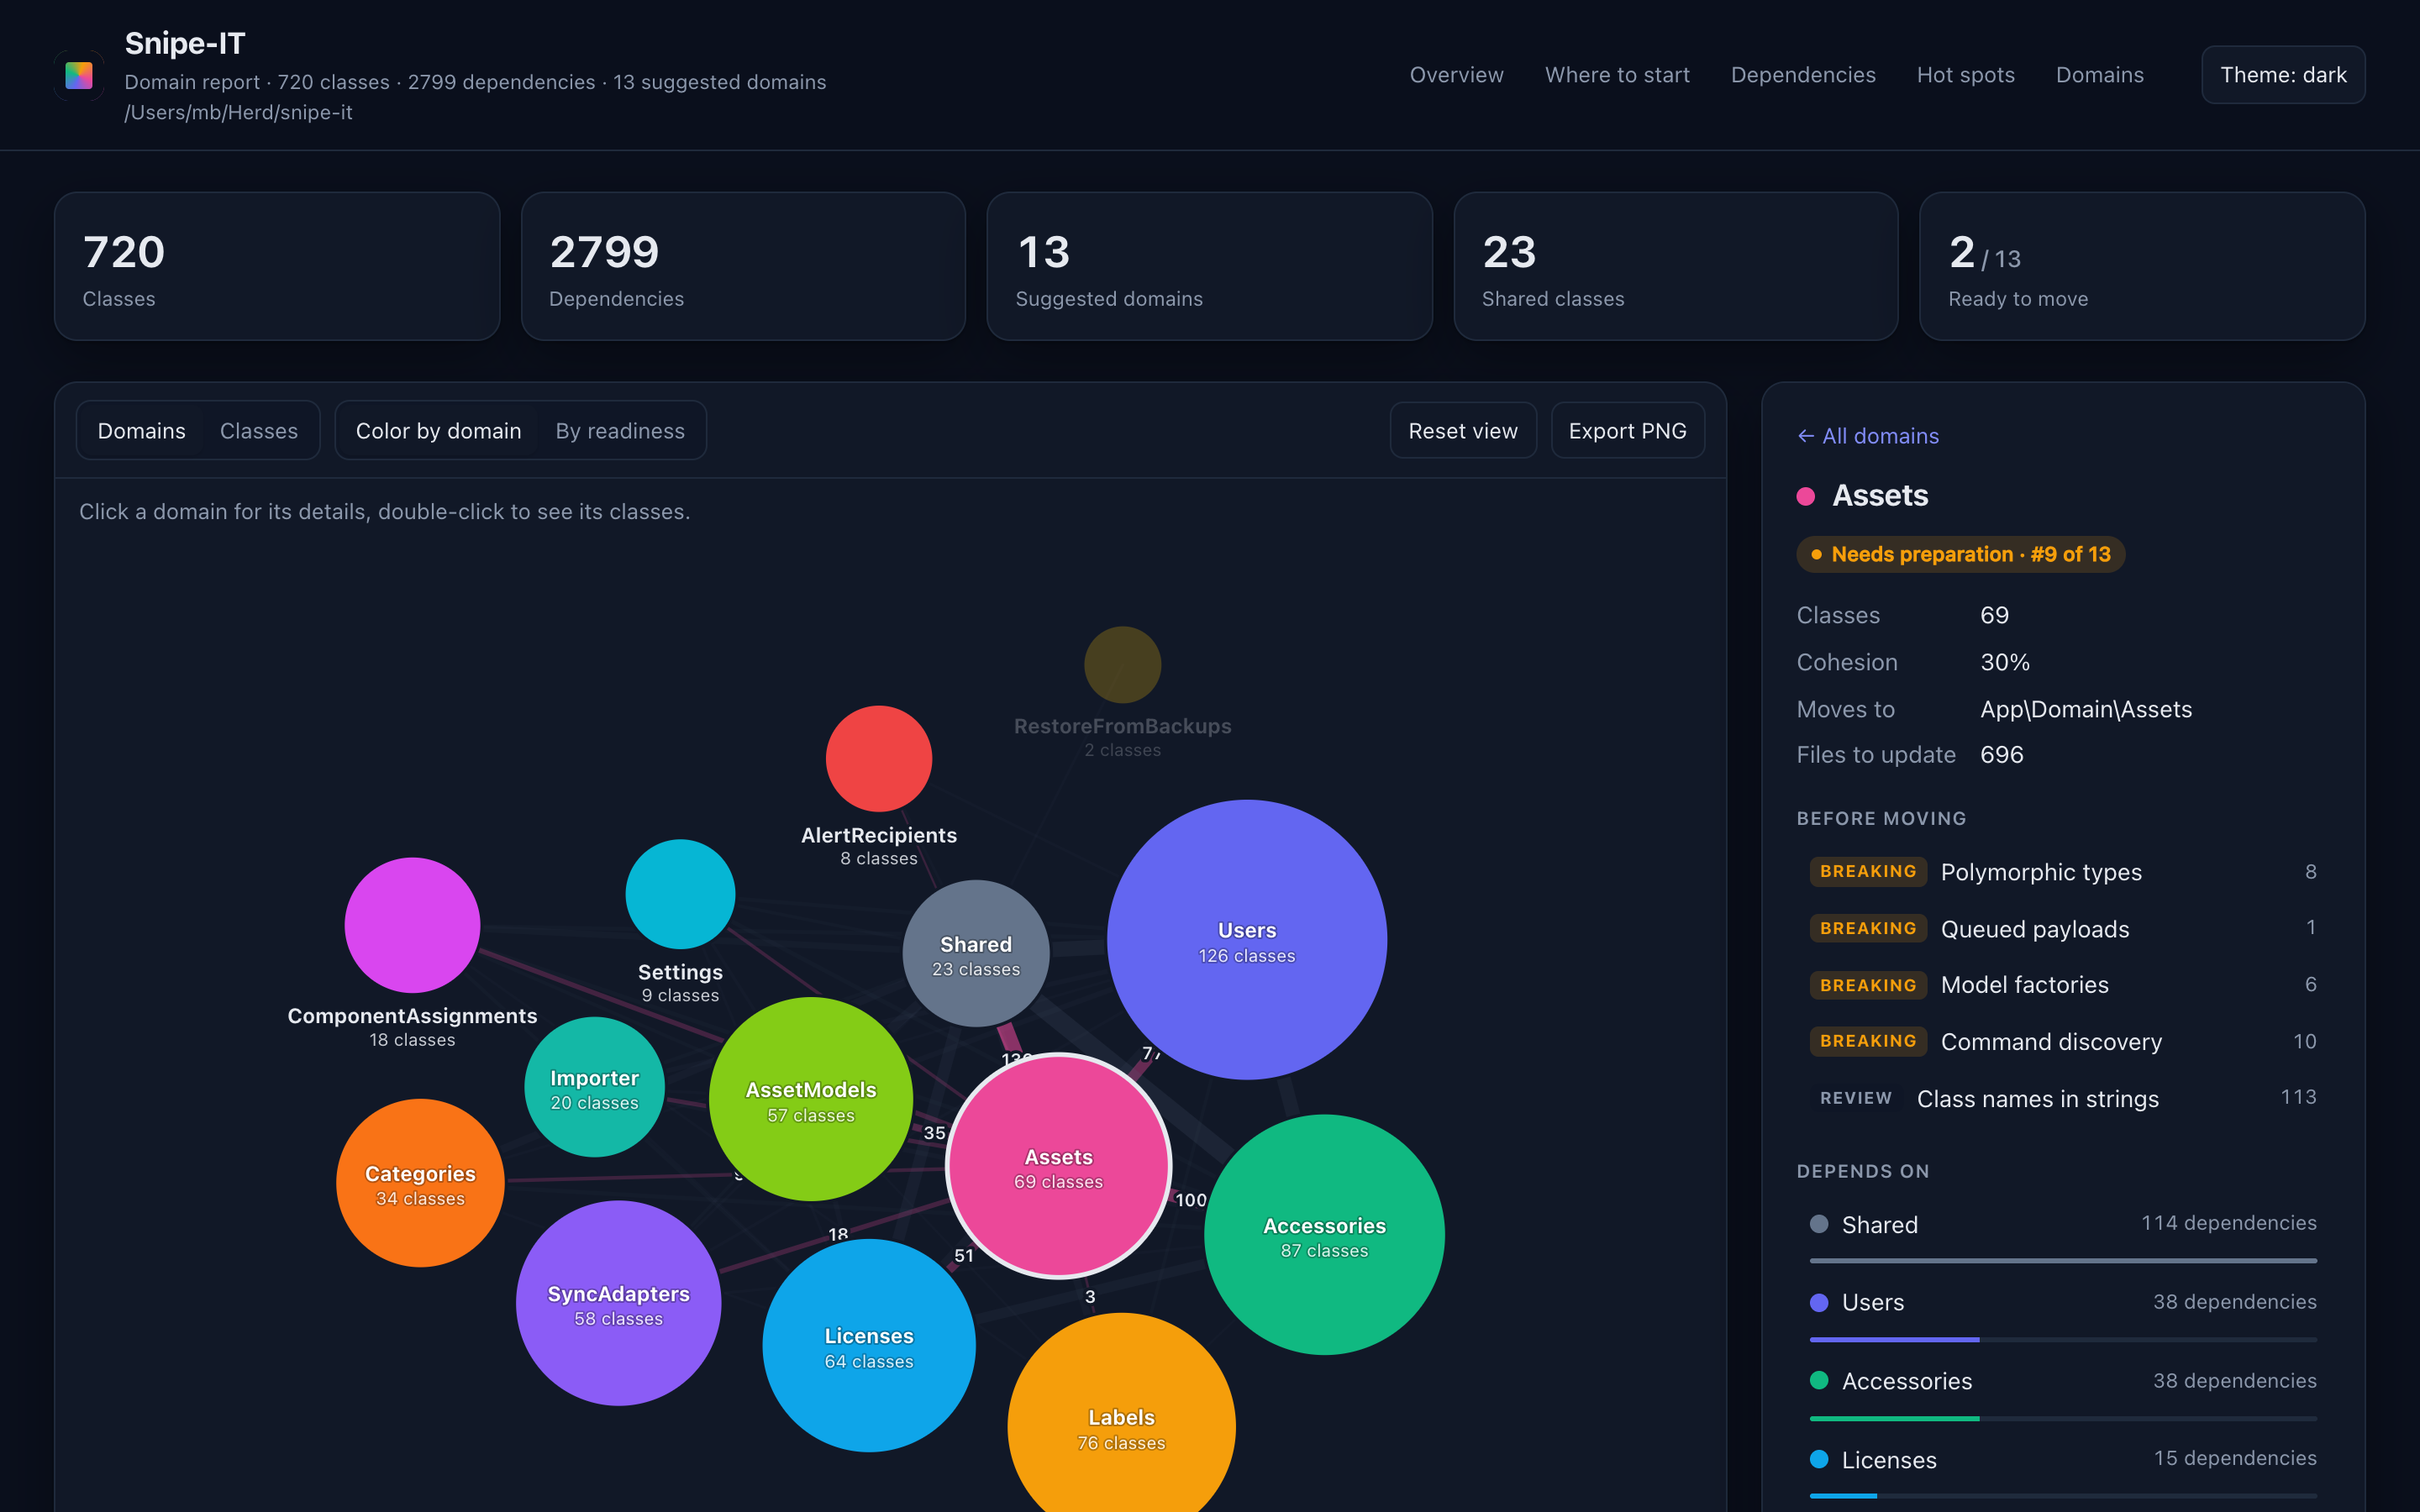Screen dimensions: 2420x1512
Task: Expand the Polymorphic types breaking item
Action: [2062, 872]
